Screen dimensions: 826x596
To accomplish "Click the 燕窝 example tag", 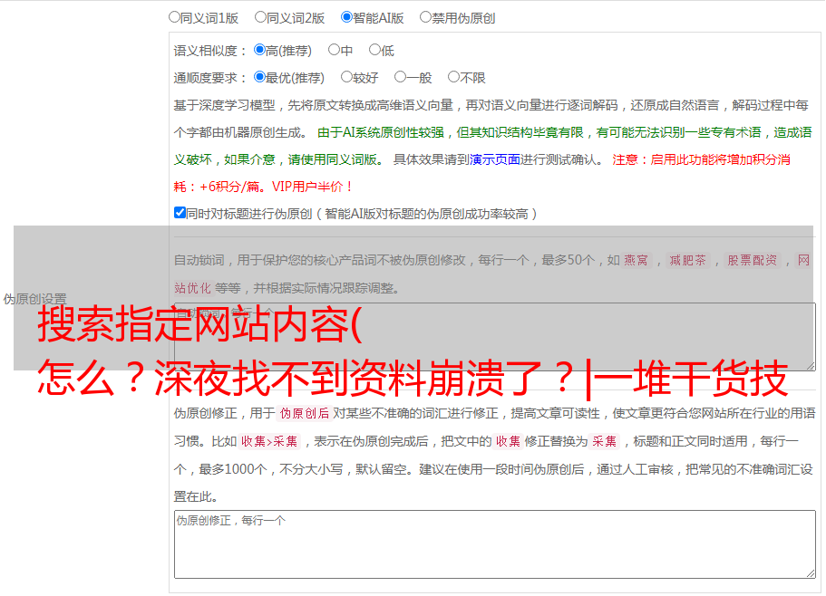I will coord(636,260).
